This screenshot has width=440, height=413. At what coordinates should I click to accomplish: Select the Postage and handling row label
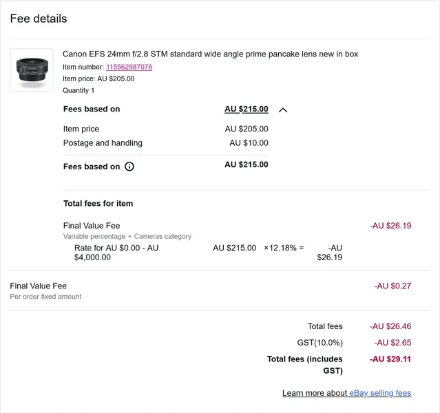103,143
